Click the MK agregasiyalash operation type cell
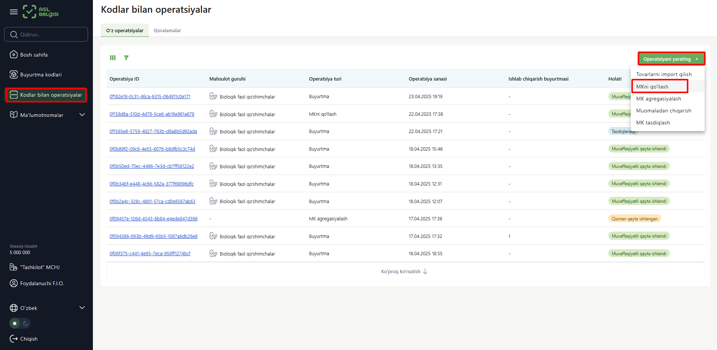 click(x=328, y=219)
